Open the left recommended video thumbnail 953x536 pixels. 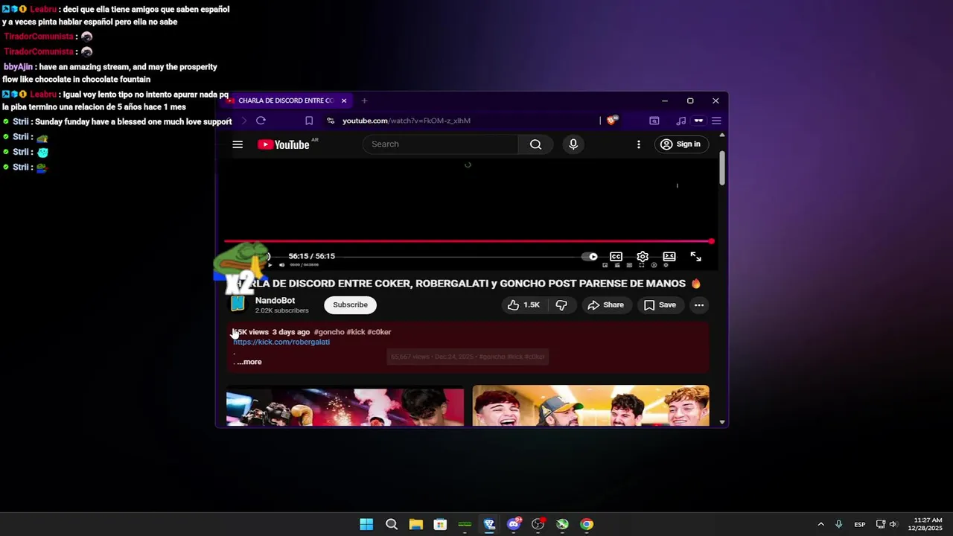pyautogui.click(x=345, y=406)
